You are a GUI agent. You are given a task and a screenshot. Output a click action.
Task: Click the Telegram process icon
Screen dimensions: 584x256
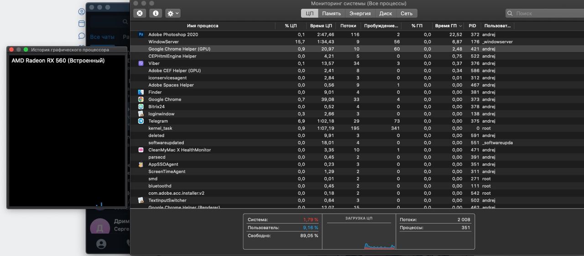141,121
